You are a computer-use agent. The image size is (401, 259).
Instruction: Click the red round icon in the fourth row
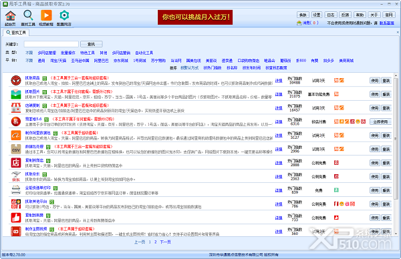tap(16, 121)
